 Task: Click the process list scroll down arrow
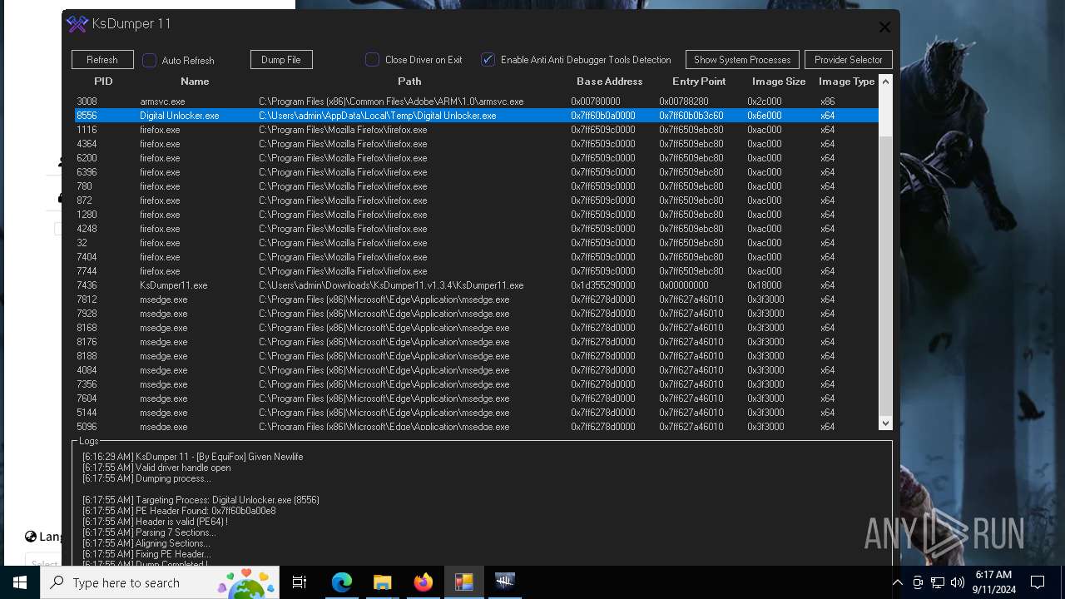[x=885, y=423]
